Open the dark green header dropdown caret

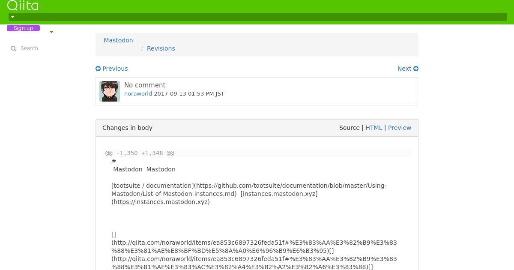[12, 17]
